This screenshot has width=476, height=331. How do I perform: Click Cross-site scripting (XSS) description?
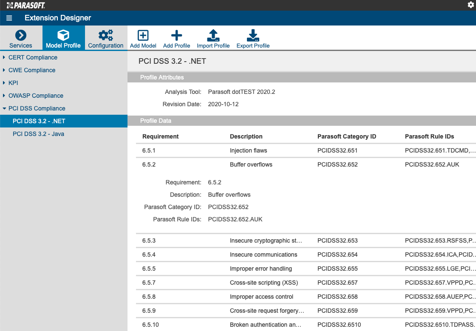pos(264,283)
